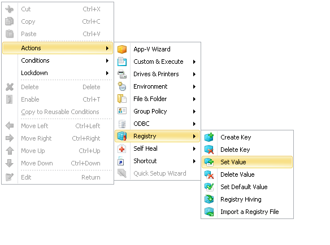
Task: Select Registry Hiving menu item
Action: tap(247, 199)
